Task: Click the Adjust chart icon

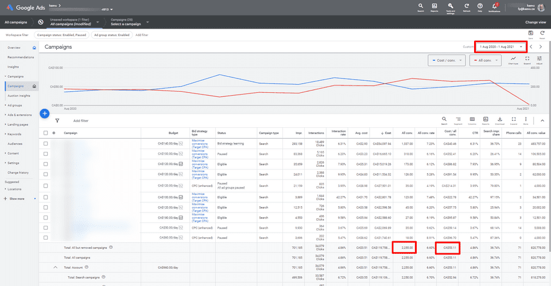Action: coord(540,60)
